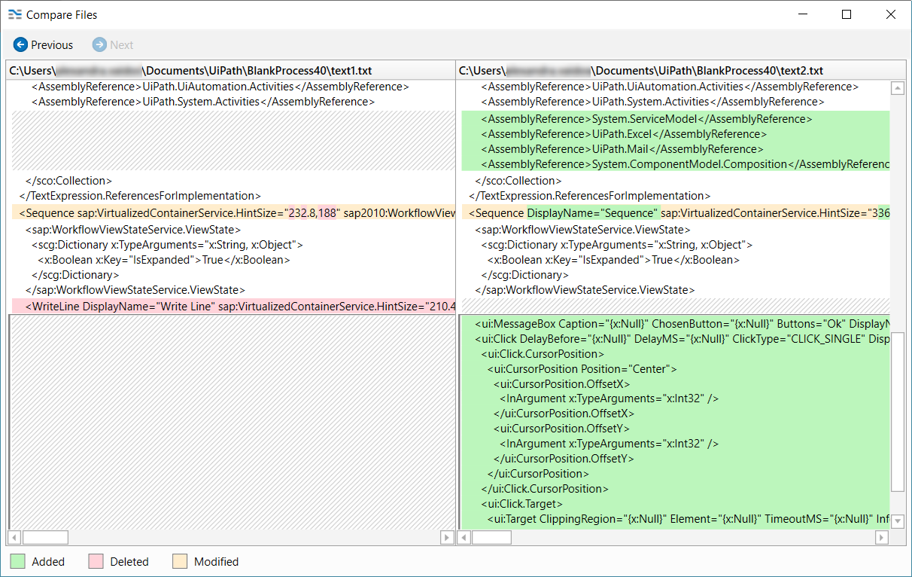Viewport: 912px width, 577px height.
Task: Click the right arrow of the right pane's horizontal scrollbar
Action: point(881,537)
